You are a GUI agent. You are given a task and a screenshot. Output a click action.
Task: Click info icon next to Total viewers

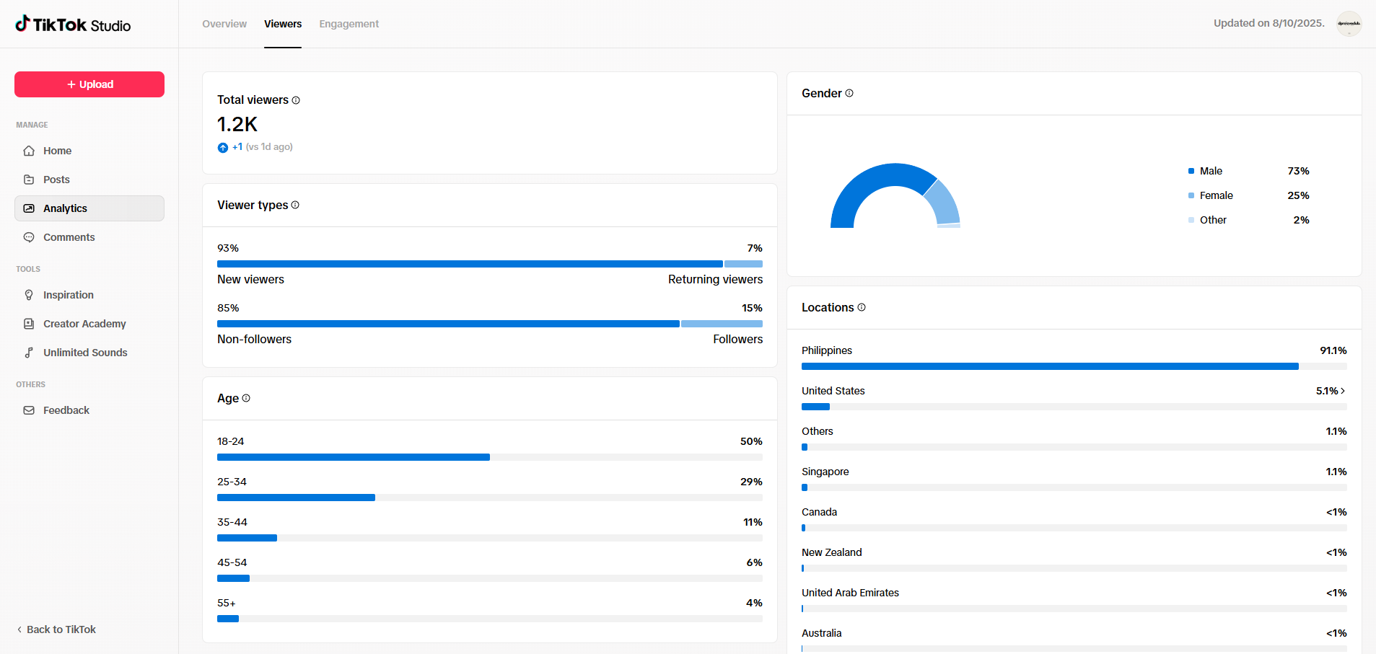coord(296,100)
